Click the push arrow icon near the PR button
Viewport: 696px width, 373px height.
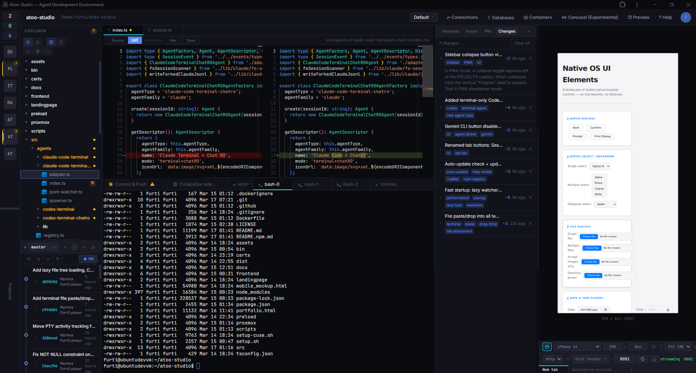click(x=57, y=259)
